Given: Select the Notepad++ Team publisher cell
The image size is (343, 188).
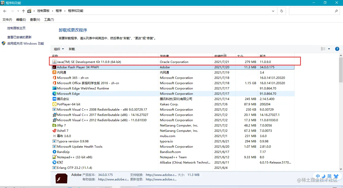Looking at the screenshot, I should [x=173, y=157].
